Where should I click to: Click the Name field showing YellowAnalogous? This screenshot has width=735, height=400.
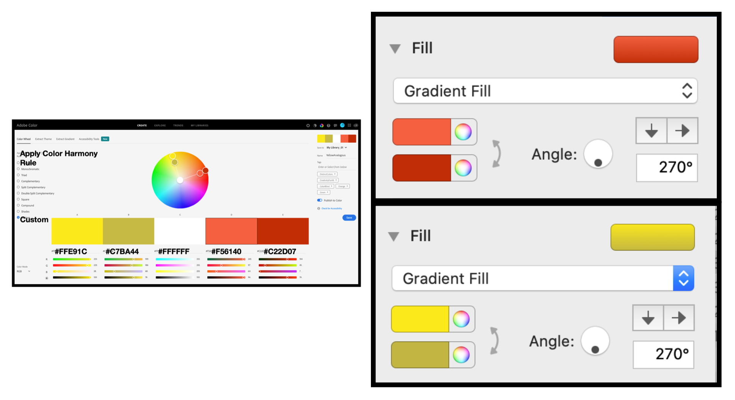(x=336, y=155)
